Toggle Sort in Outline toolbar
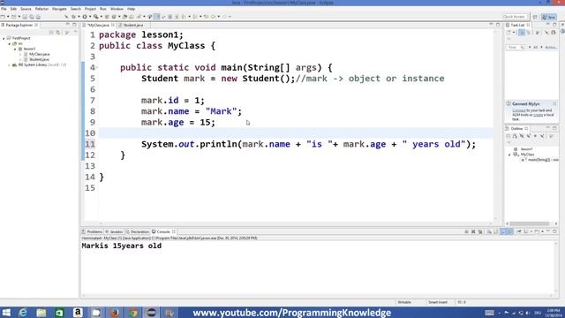The height and width of the screenshot is (318, 565). tap(515, 136)
